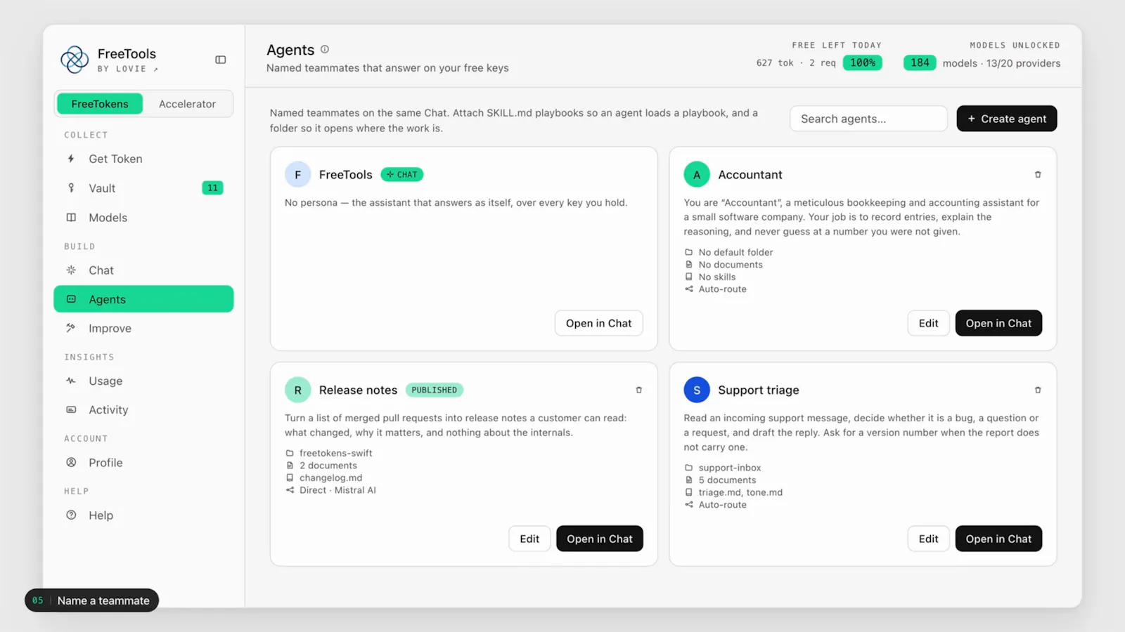Collapse sidebar with panel icon
Screen dimensions: 1125x632
221,60
